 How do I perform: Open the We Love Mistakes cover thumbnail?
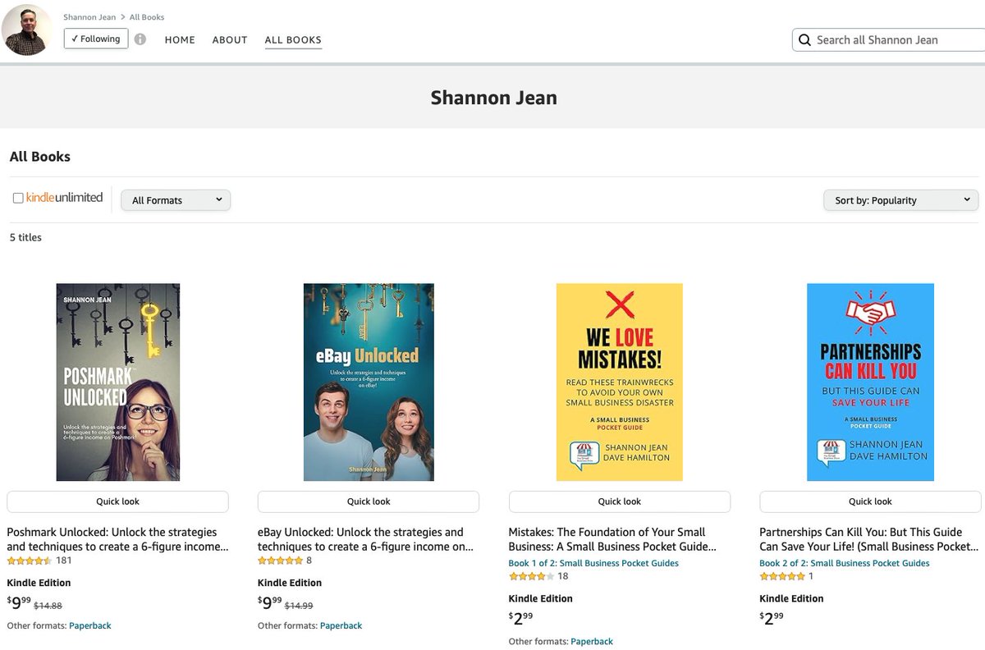point(620,382)
